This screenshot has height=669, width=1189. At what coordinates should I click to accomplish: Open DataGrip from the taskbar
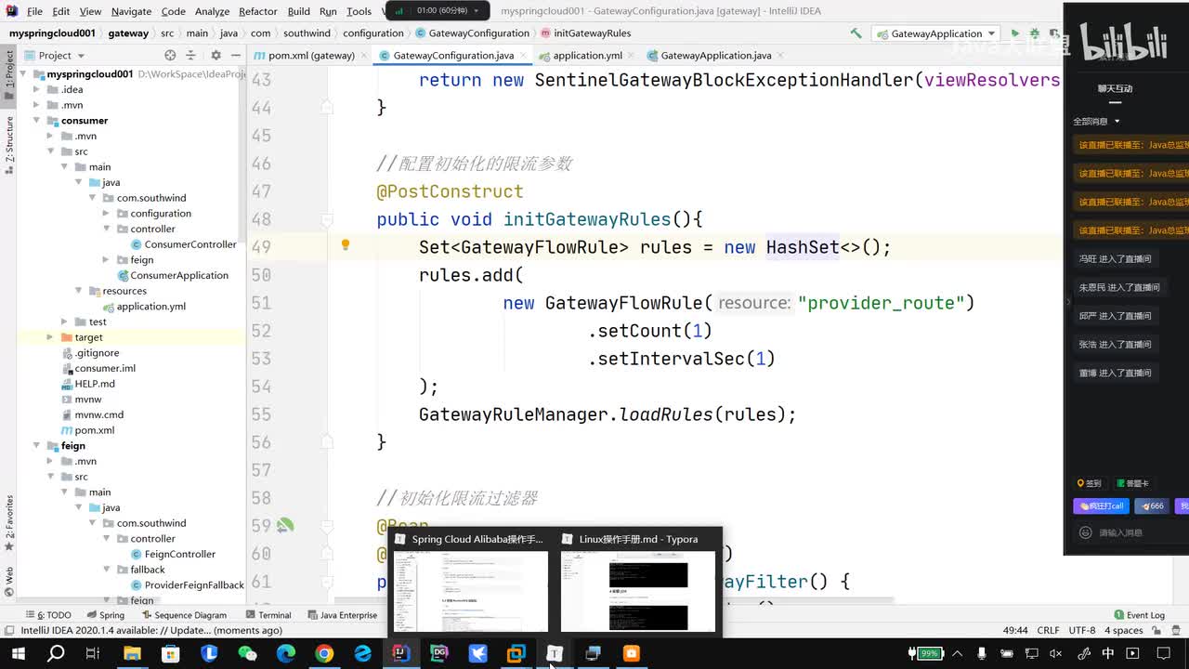tap(439, 653)
